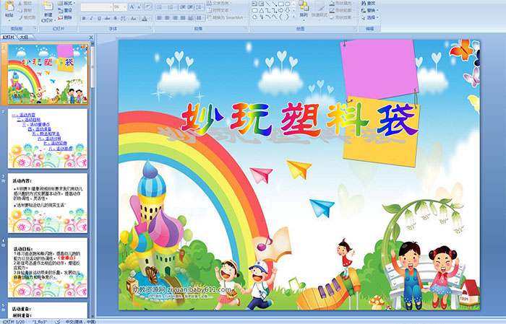Select slide 4 活动目标 thumbnail
The width and height of the screenshot is (506, 324).
[48, 268]
